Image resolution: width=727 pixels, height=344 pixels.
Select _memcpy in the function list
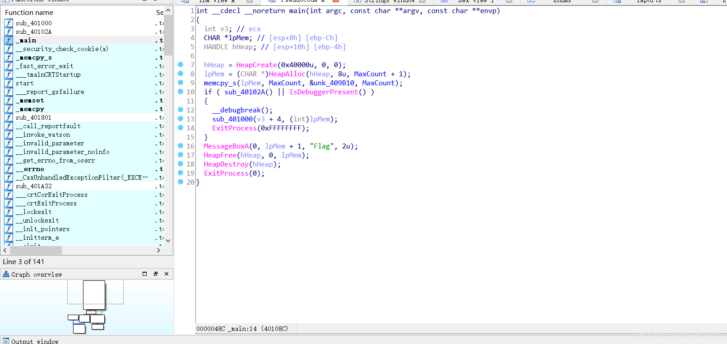coord(30,109)
